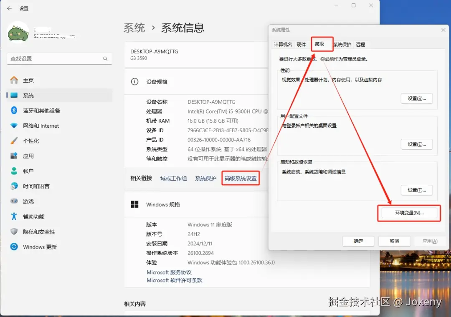This screenshot has width=451, height=317.
Task: Close the 系统属性 dialog
Action: click(x=443, y=30)
